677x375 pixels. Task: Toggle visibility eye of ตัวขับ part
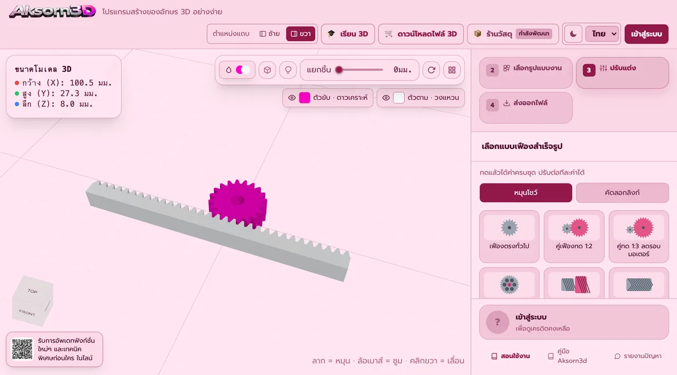(x=291, y=98)
